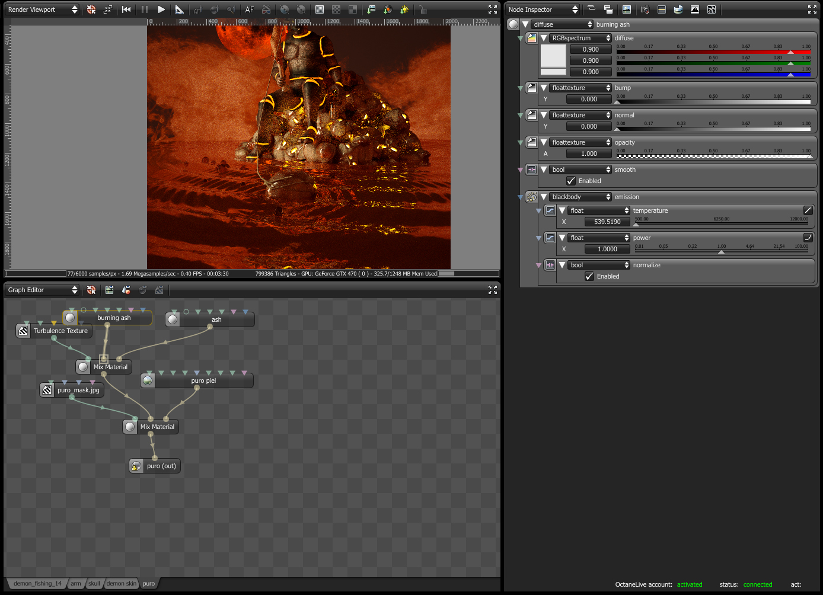The width and height of the screenshot is (823, 595).
Task: Click the AF auto focus icon
Action: click(250, 9)
